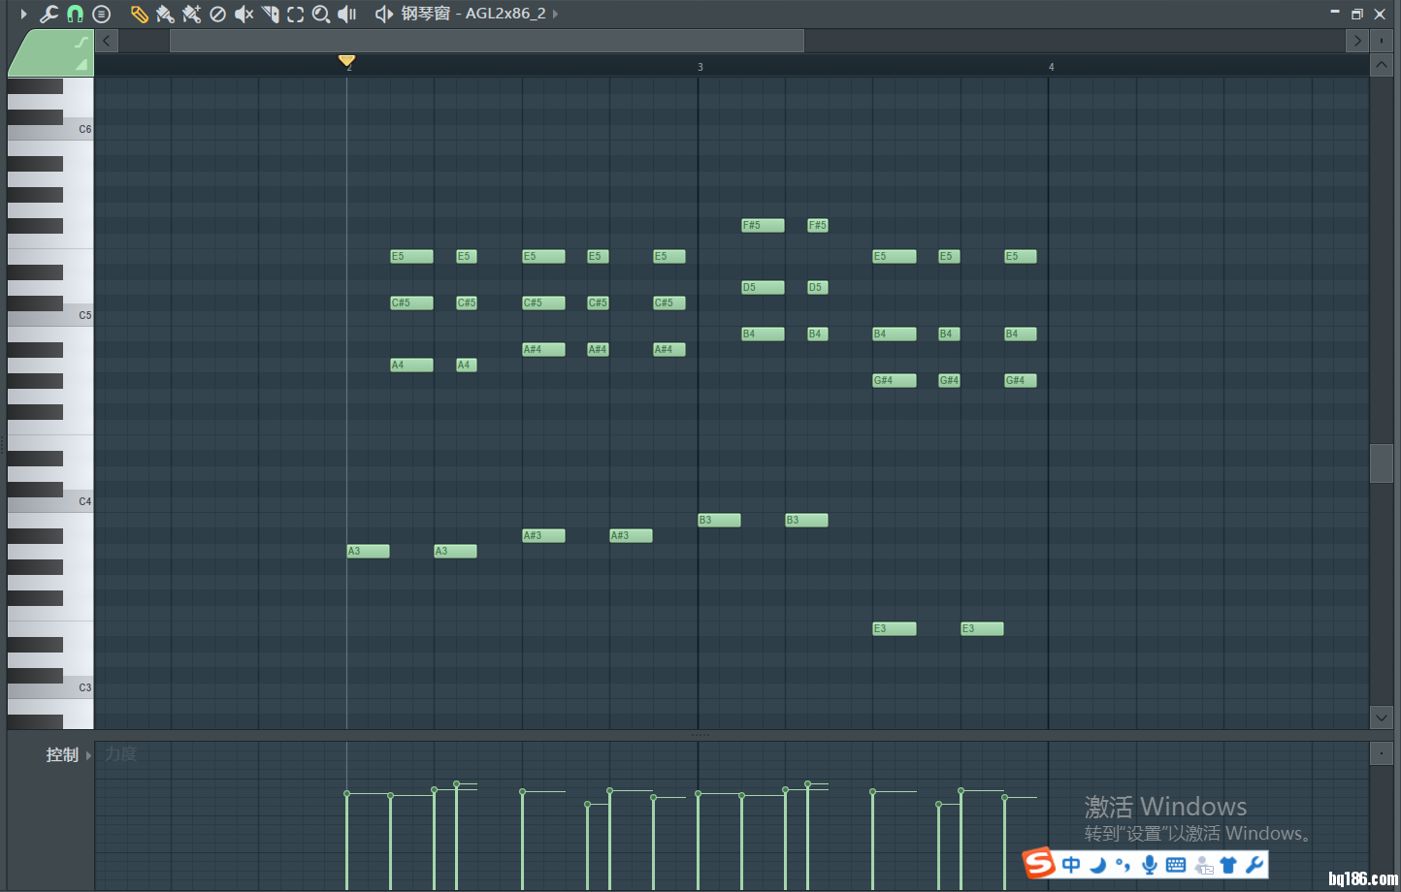Select the Playback scrub tool
1401x892 pixels.
(347, 14)
